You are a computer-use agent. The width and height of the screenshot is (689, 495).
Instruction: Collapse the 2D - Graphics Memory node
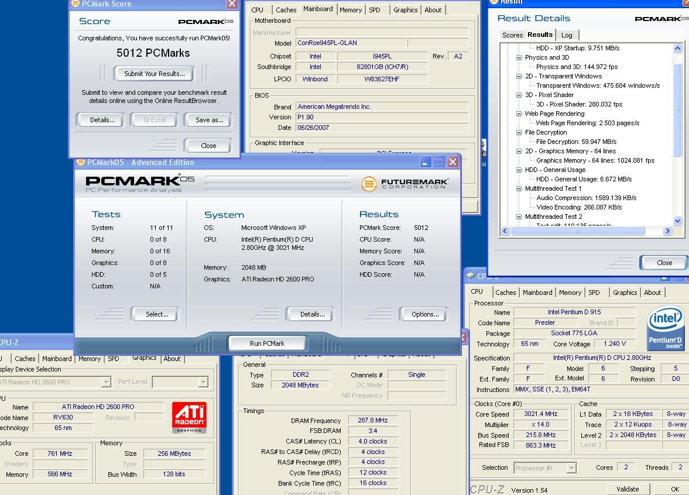pyautogui.click(x=519, y=151)
